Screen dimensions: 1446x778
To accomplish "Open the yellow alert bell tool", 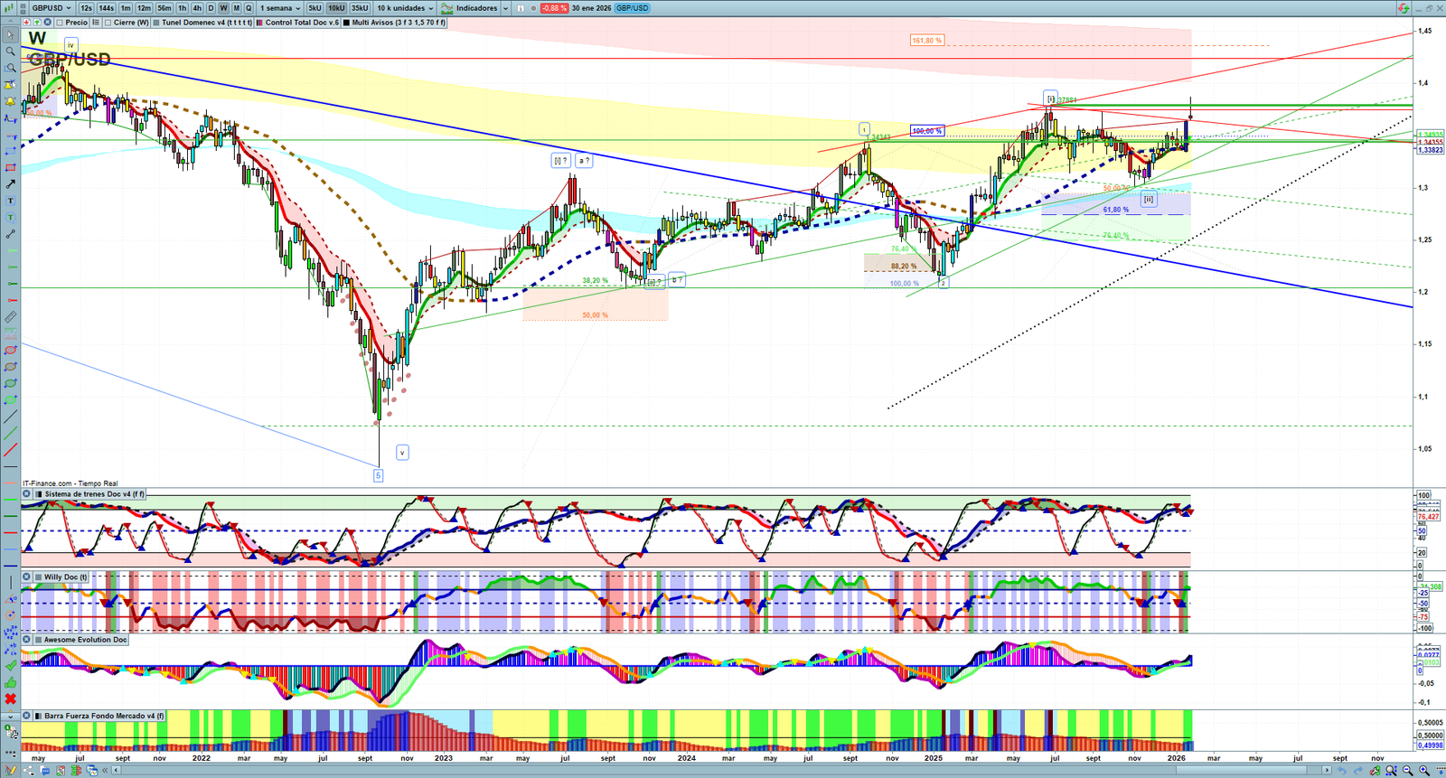I will [x=11, y=100].
